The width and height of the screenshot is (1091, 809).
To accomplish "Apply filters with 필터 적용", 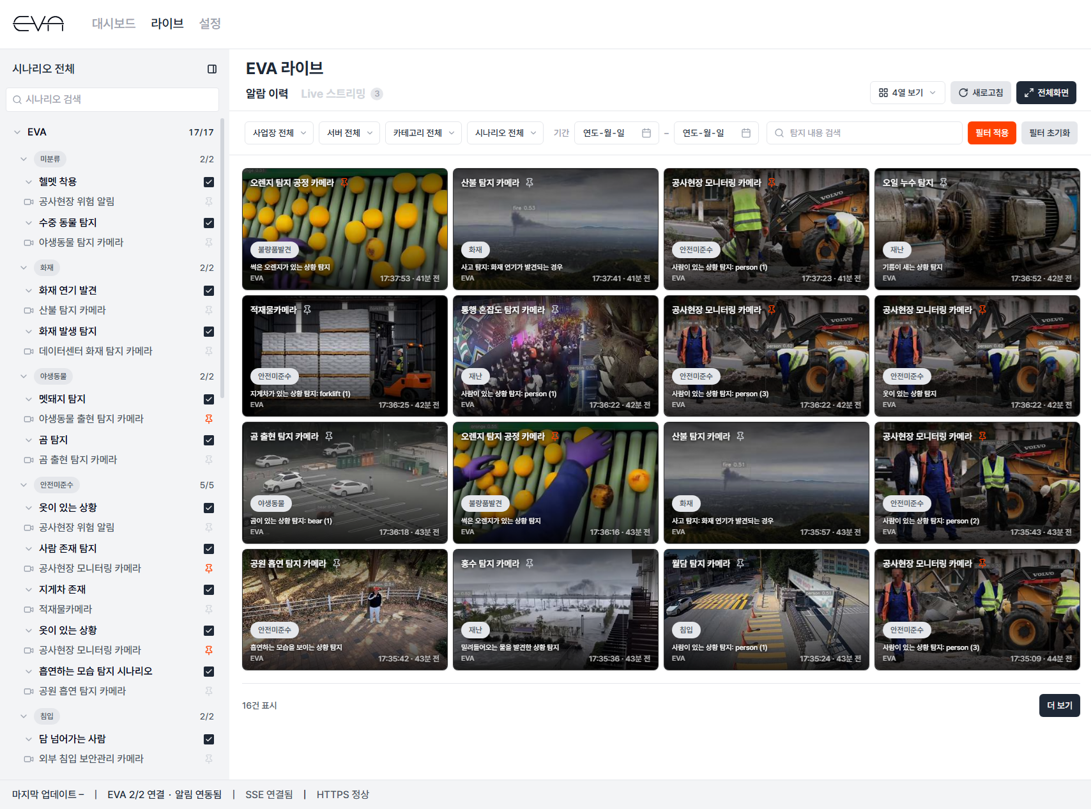I will coord(992,133).
